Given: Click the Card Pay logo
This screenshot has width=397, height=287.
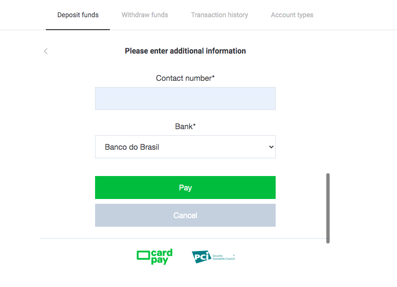Looking at the screenshot, I should pyautogui.click(x=154, y=256).
